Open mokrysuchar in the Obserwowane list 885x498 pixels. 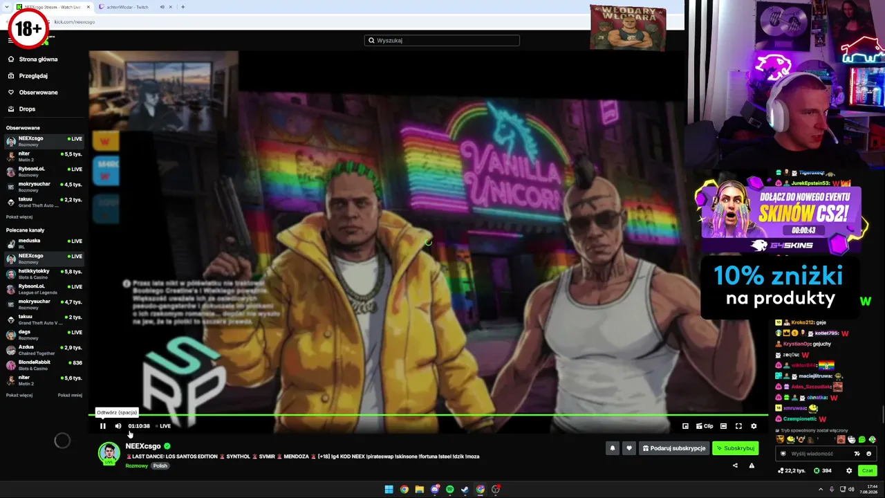click(44, 187)
